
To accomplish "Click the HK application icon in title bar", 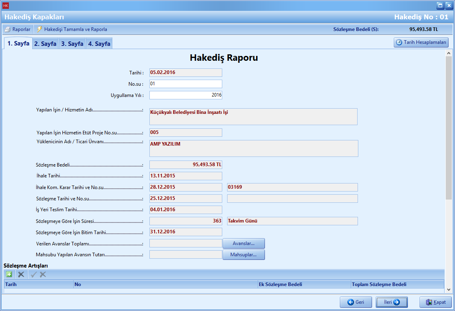I will 6,6.
